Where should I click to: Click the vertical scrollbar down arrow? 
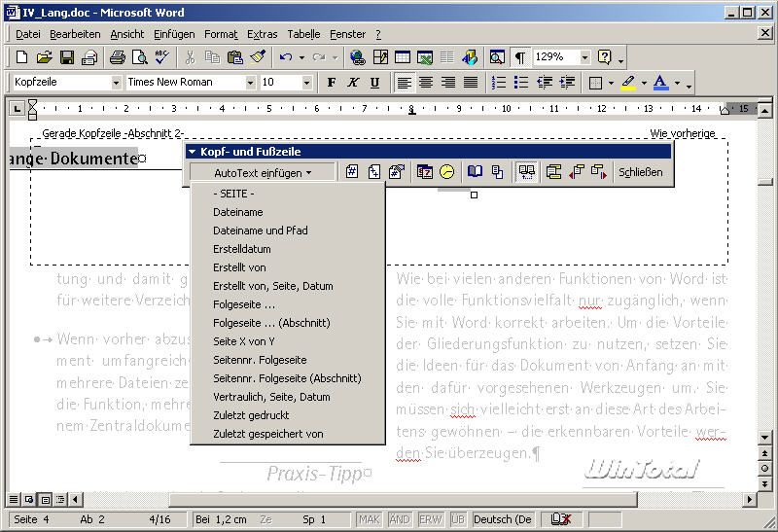764,438
